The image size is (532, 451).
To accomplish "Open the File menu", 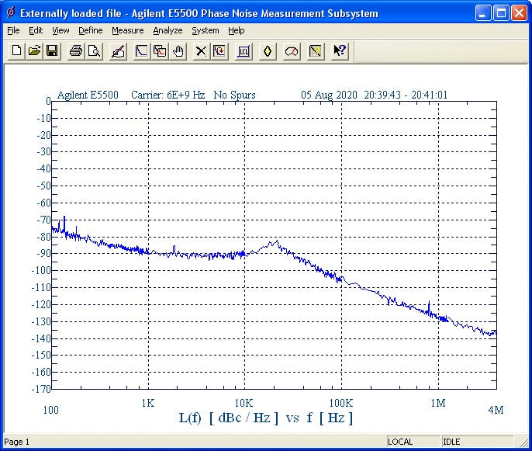I will click(13, 30).
